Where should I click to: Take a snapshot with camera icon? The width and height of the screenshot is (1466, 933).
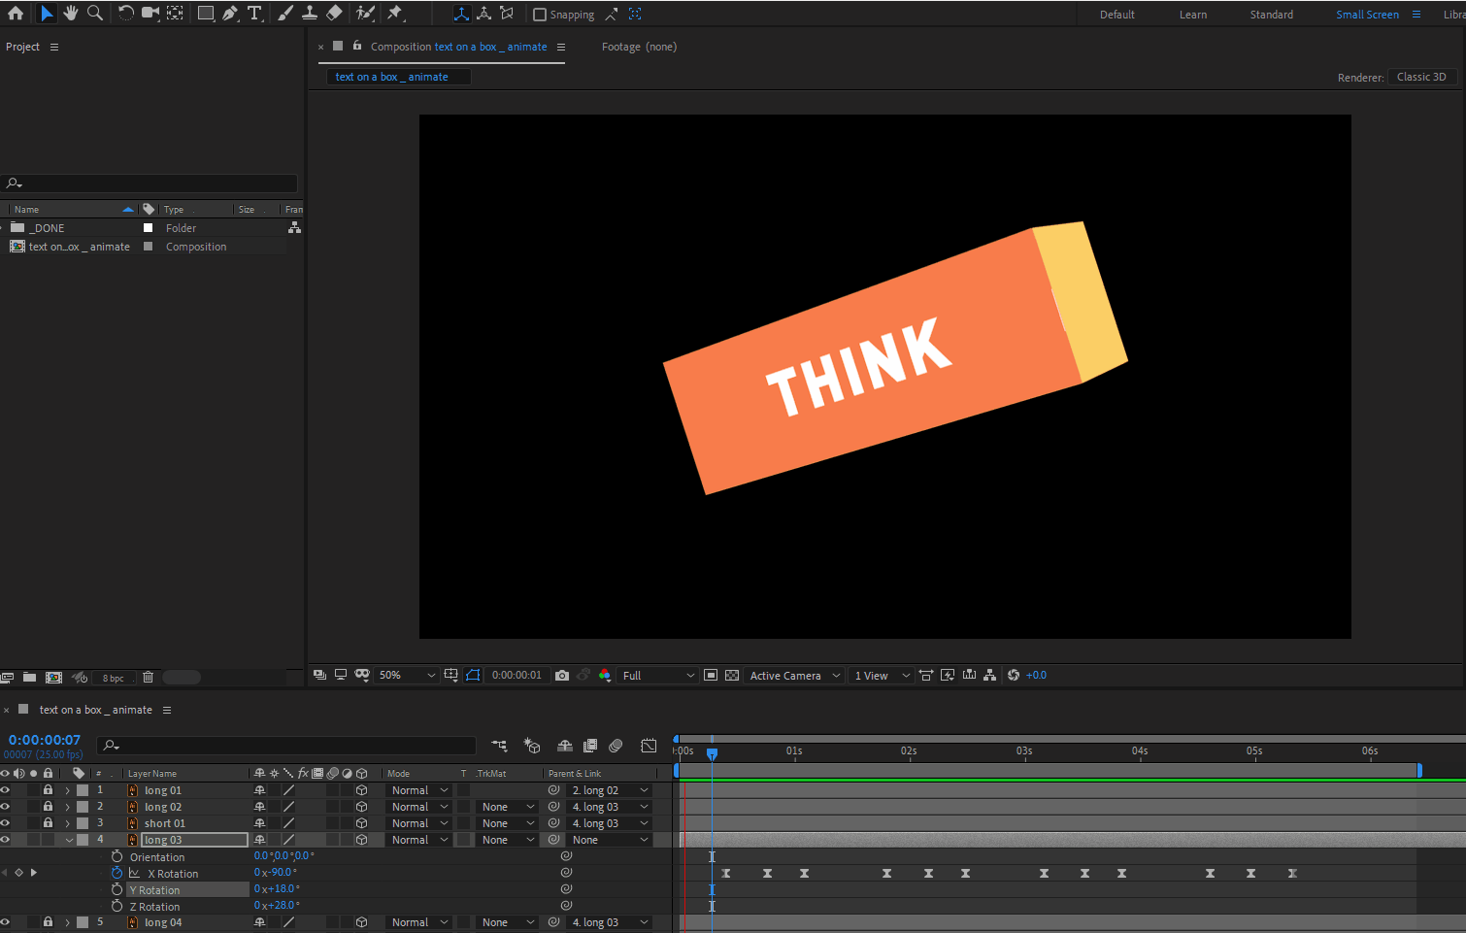point(562,675)
